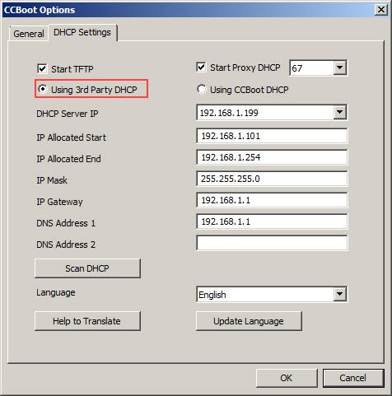
Task: Click the IP Allocated Start field
Action: coord(272,136)
